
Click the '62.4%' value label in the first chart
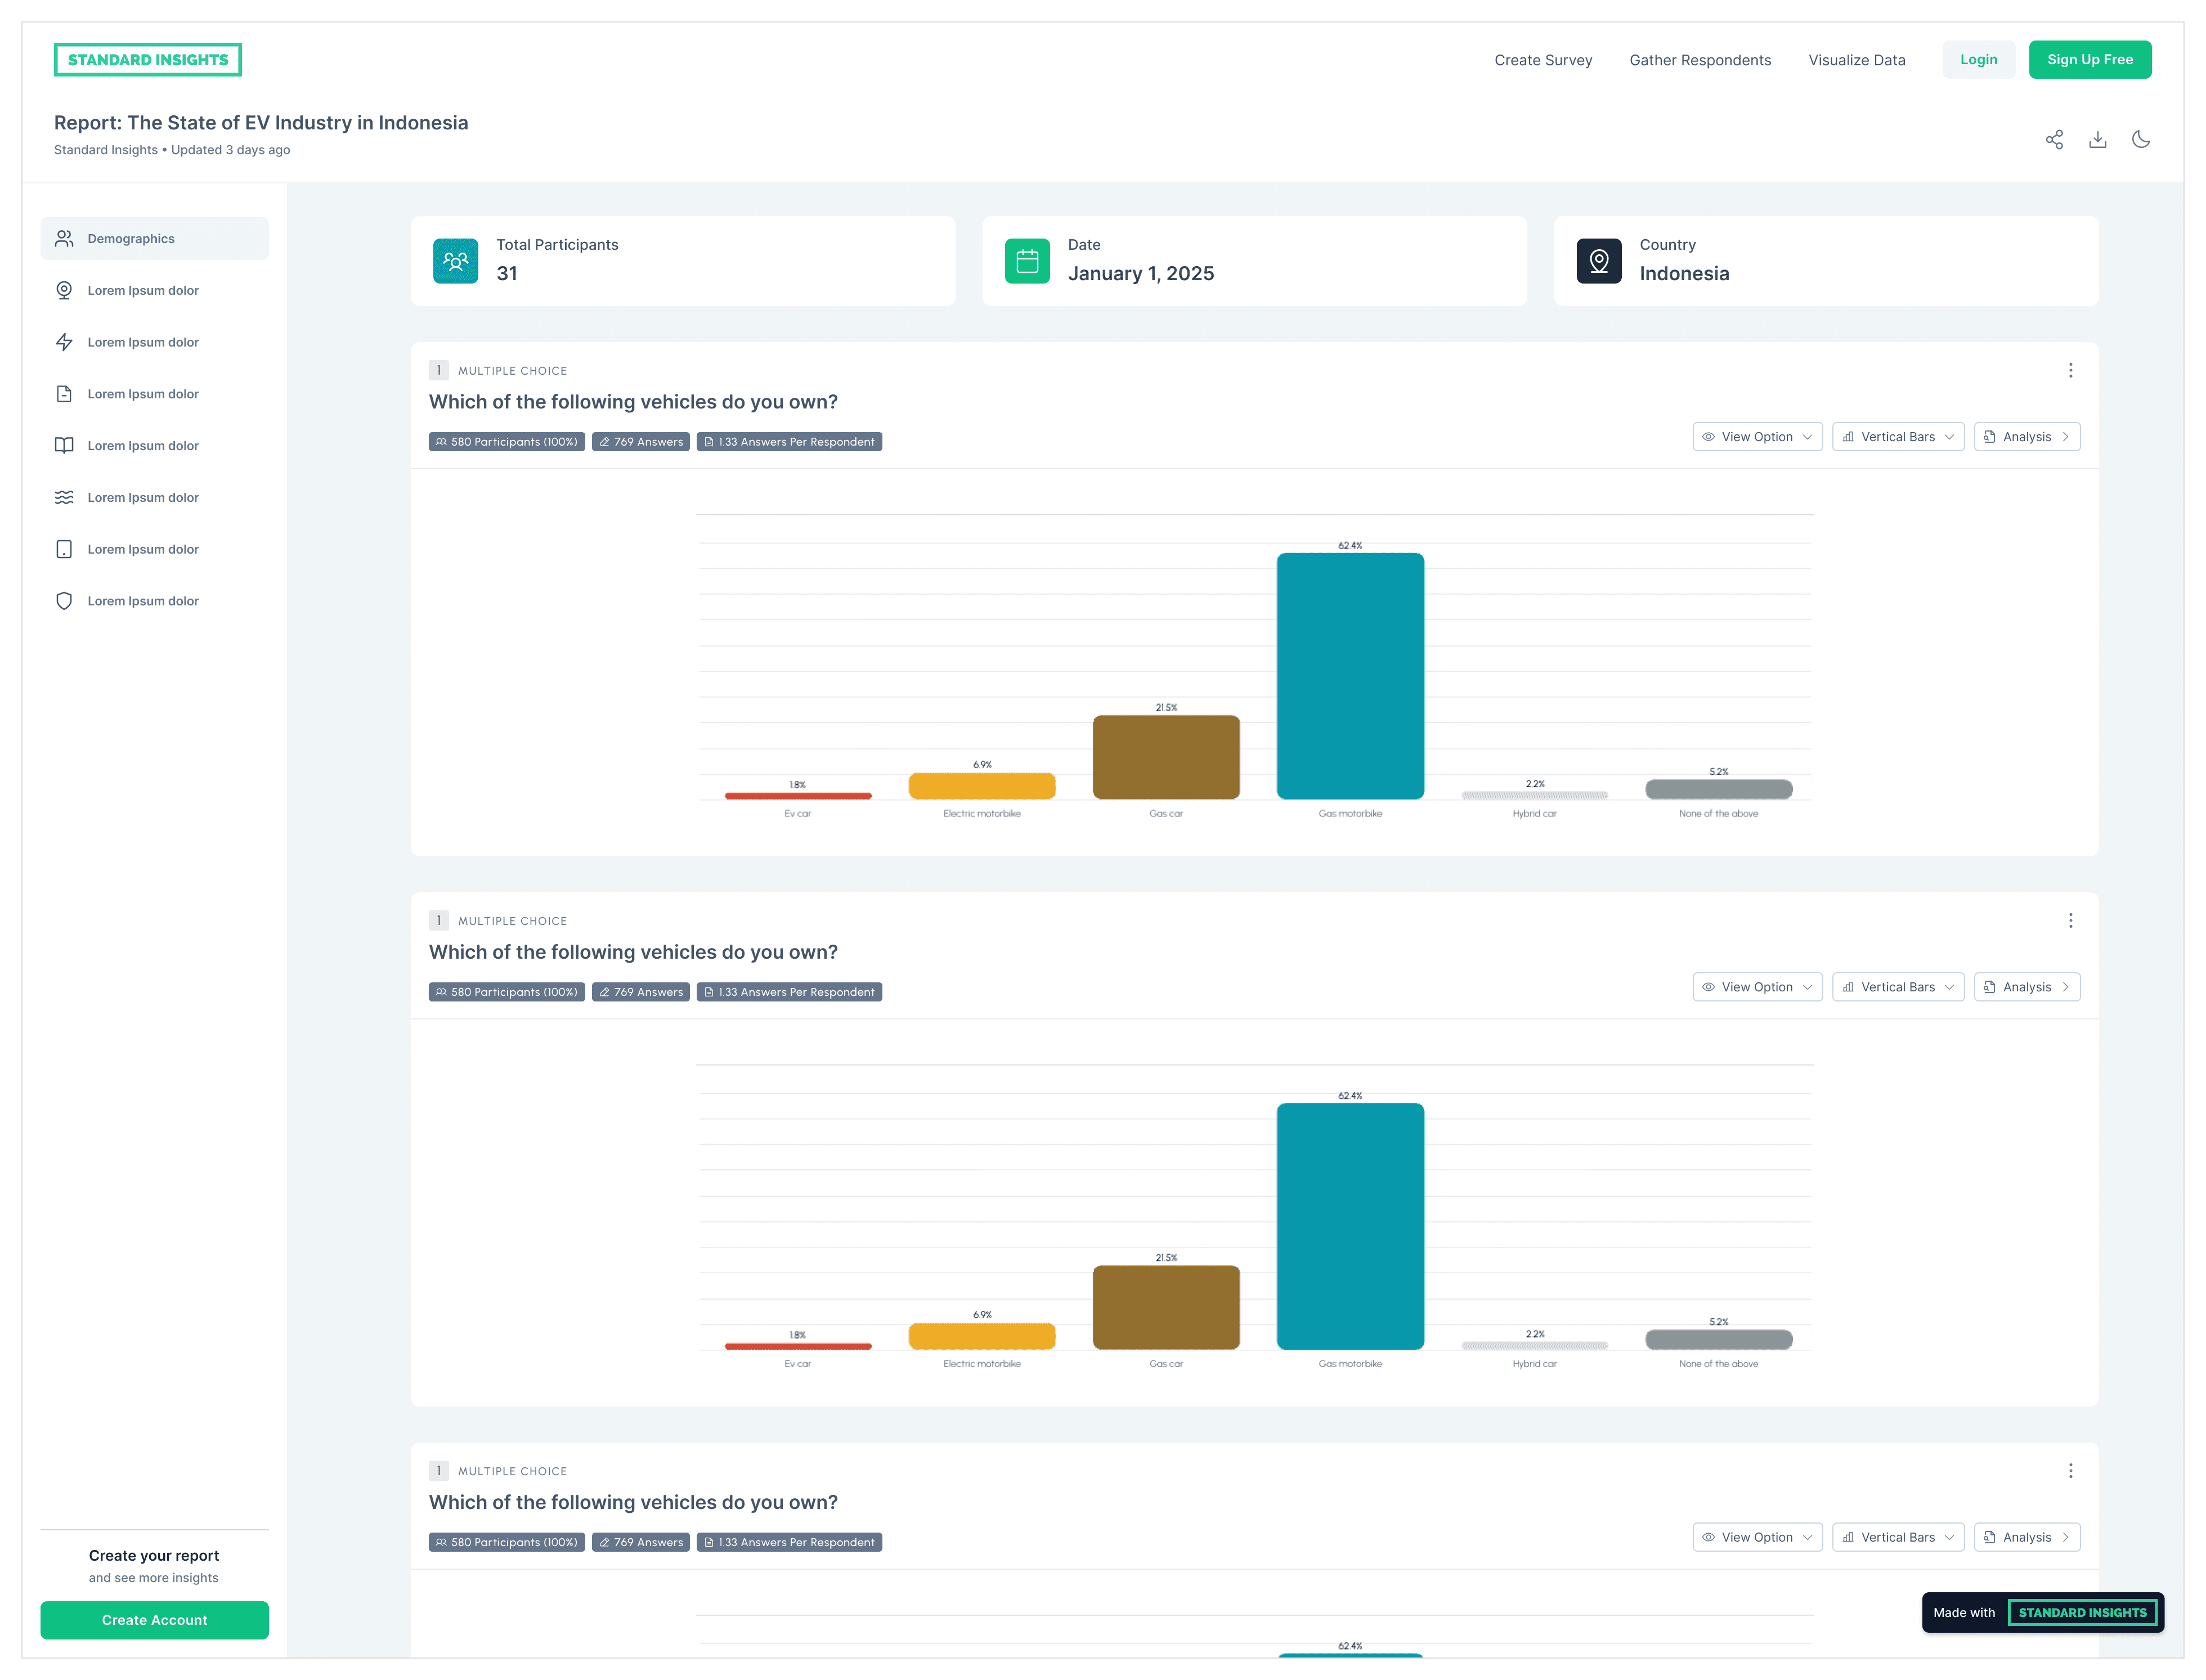pos(1350,546)
